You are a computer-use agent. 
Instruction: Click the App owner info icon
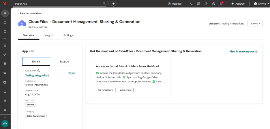point(39,71)
